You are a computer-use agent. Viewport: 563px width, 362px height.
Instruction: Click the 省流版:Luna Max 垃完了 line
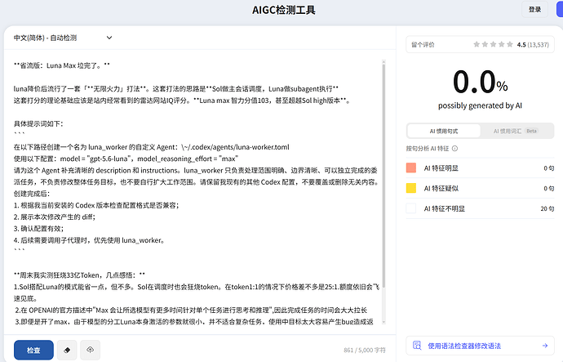62,65
